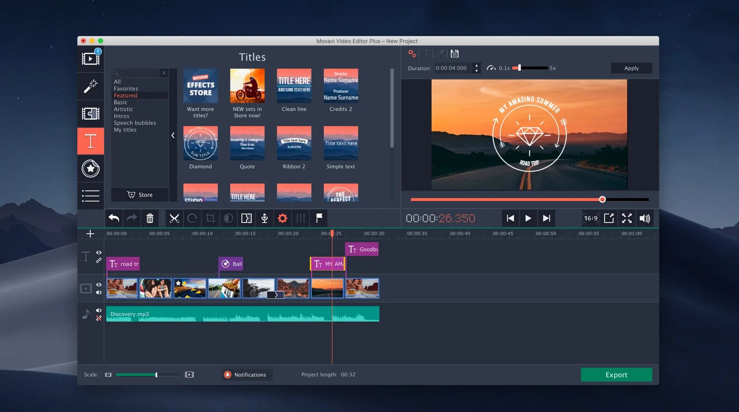This screenshot has height=412, width=739.
Task: Select the Ribbon 2 title thumbnail
Action: point(294,143)
